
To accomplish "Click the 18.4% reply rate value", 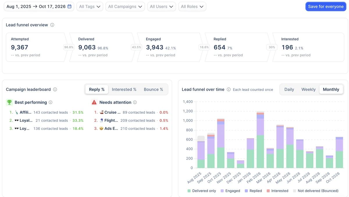I will (x=78, y=129).
